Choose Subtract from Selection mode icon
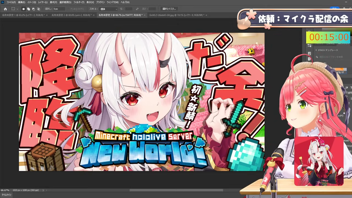Image resolution: width=352 pixels, height=198 pixels. click(34, 9)
